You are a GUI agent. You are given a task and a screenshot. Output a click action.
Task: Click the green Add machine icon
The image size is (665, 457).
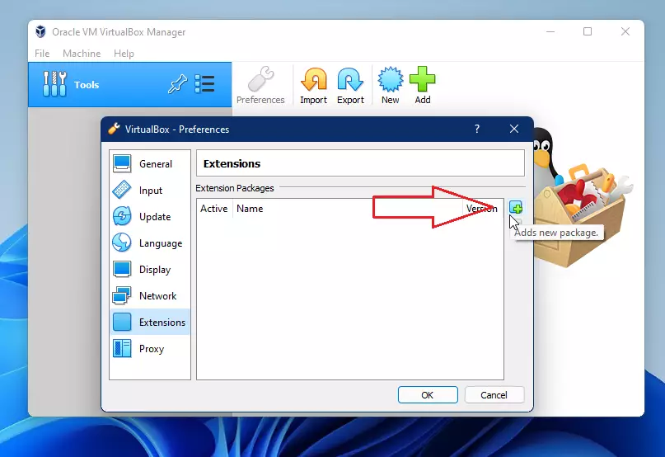pos(423,79)
